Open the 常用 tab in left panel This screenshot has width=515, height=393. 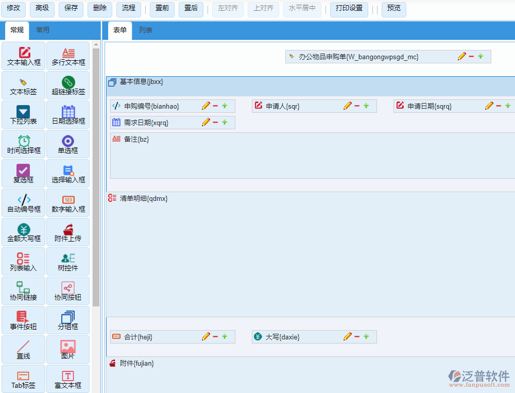[43, 30]
